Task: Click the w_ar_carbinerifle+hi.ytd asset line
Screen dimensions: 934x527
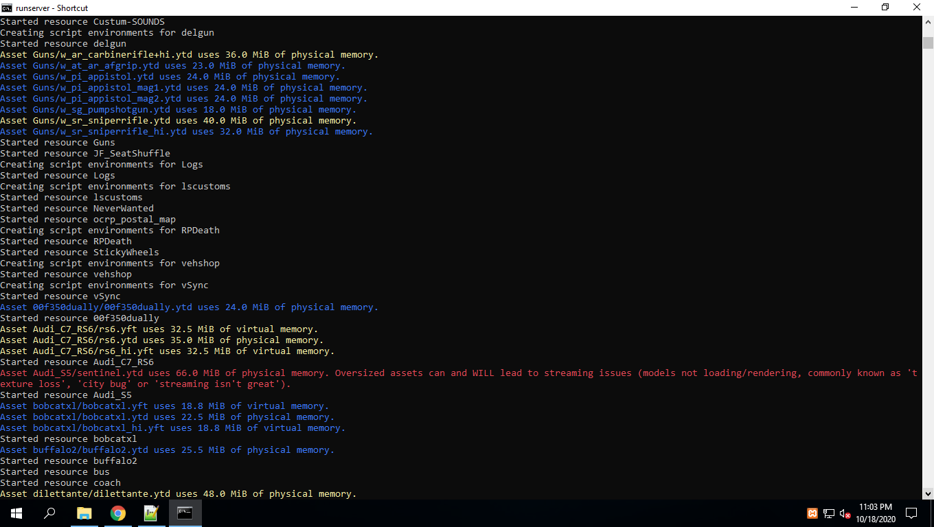Action: pos(190,55)
